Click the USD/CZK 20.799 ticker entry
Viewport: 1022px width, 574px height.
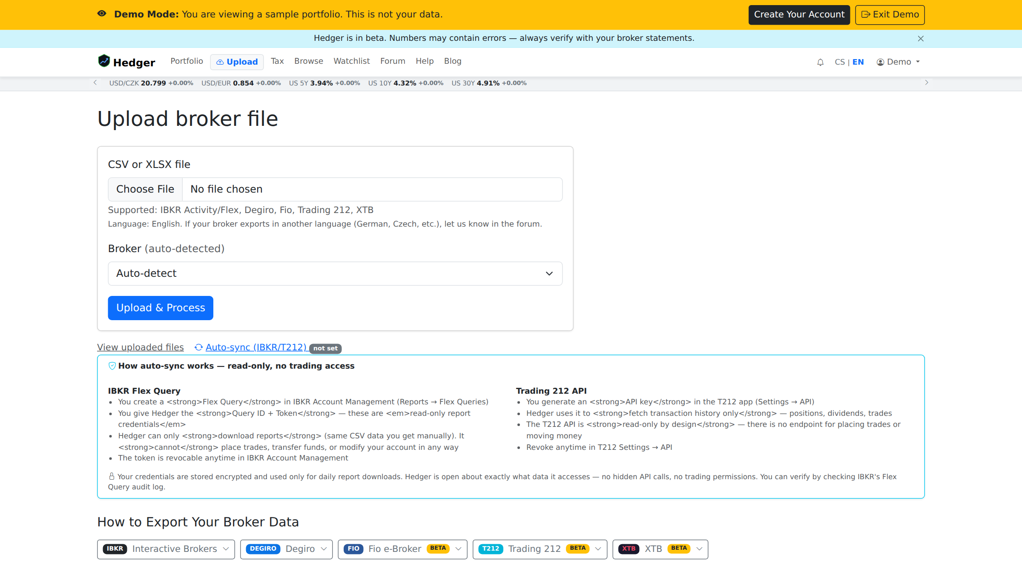(151, 83)
